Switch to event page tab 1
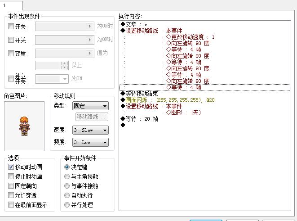Image resolution: width=297 pixels, height=221 pixels. point(11,5)
